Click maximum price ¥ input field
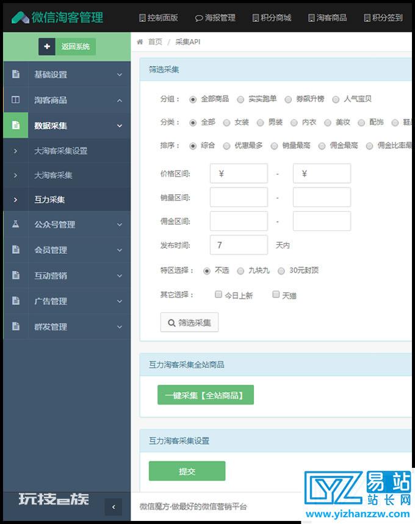The height and width of the screenshot is (524, 415). pyautogui.click(x=322, y=173)
